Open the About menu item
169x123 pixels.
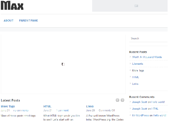click(x=9, y=21)
